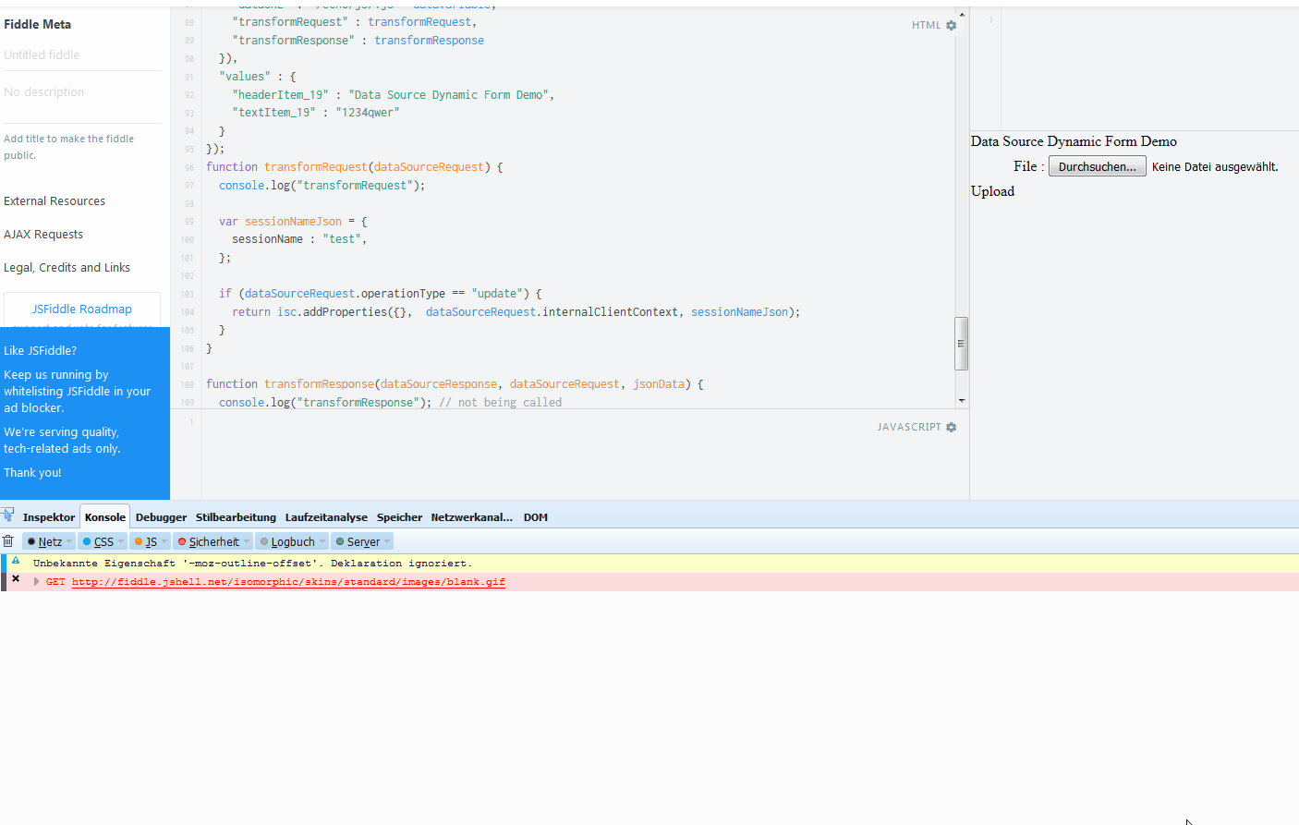Click the Untitled fiddle title field
Screen dimensions: 1299x825
click(82, 55)
